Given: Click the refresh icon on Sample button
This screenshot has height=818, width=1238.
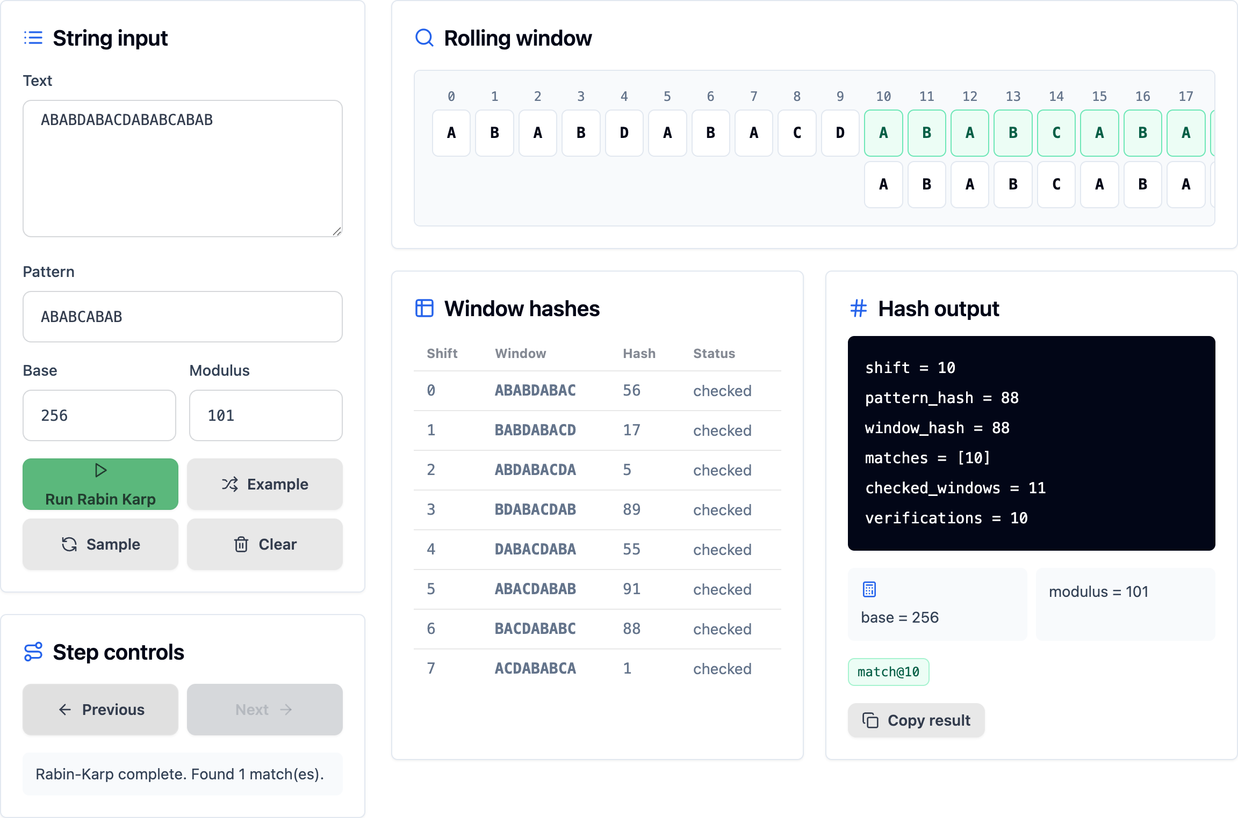Looking at the screenshot, I should coord(69,544).
